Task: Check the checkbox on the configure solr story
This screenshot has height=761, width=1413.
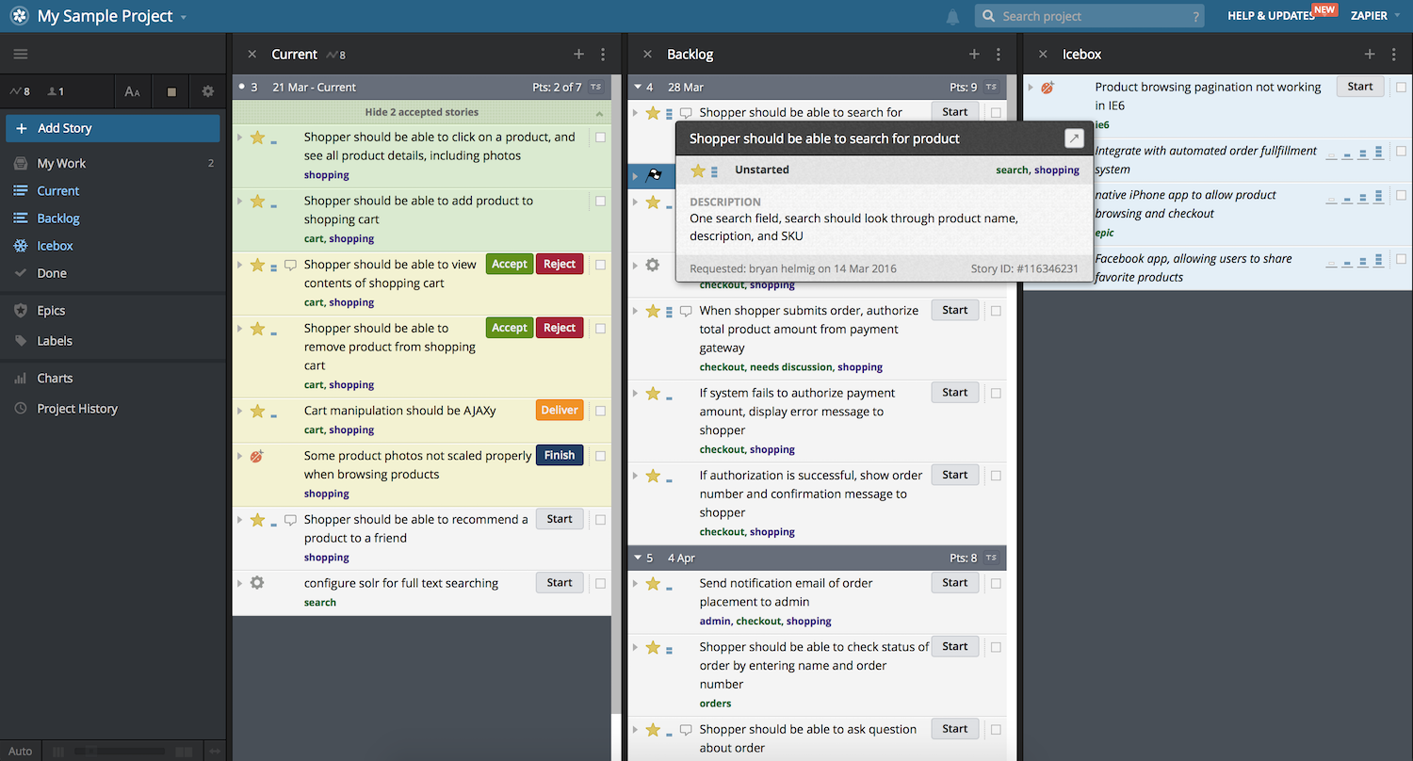Action: (600, 582)
